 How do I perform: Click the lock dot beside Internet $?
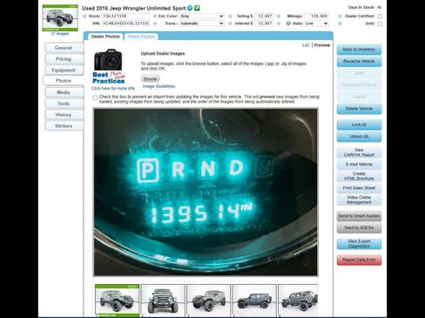coord(230,23)
